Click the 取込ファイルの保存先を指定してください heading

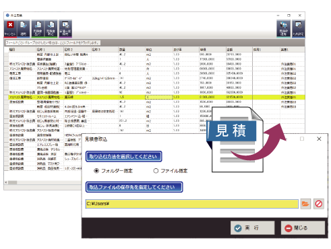pyautogui.click(x=134, y=187)
